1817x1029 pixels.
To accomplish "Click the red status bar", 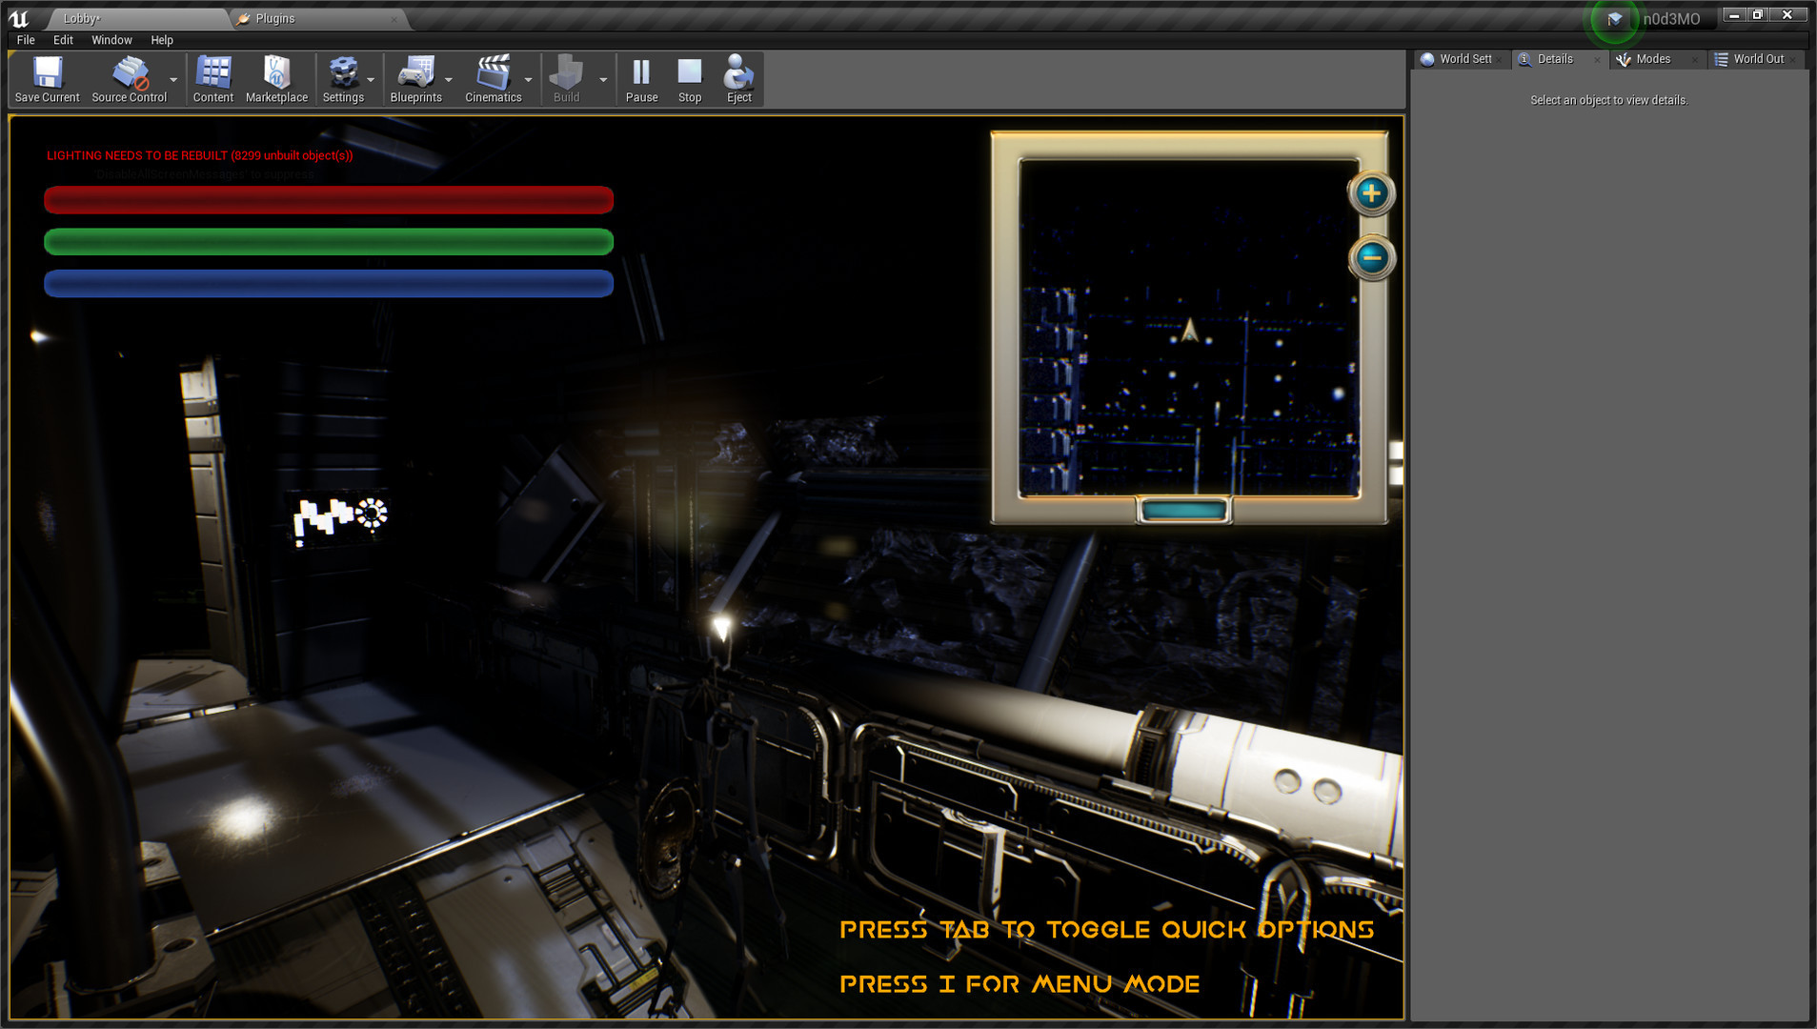I will tap(329, 200).
